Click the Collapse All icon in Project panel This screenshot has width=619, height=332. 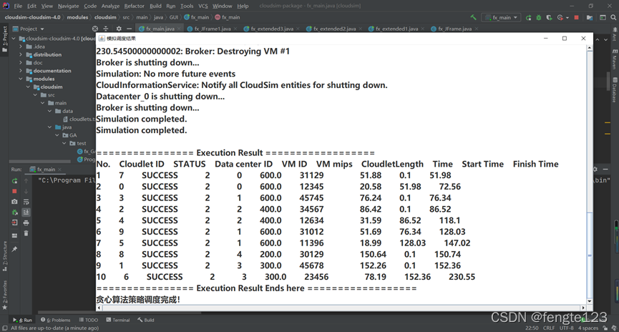click(x=106, y=29)
